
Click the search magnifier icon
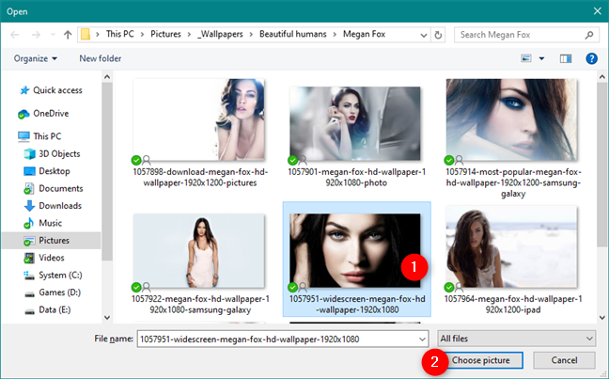[x=589, y=35]
